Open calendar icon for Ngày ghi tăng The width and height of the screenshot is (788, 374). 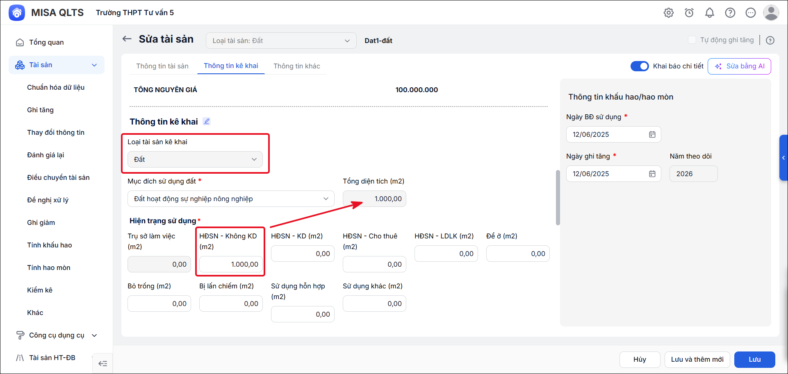coord(652,174)
